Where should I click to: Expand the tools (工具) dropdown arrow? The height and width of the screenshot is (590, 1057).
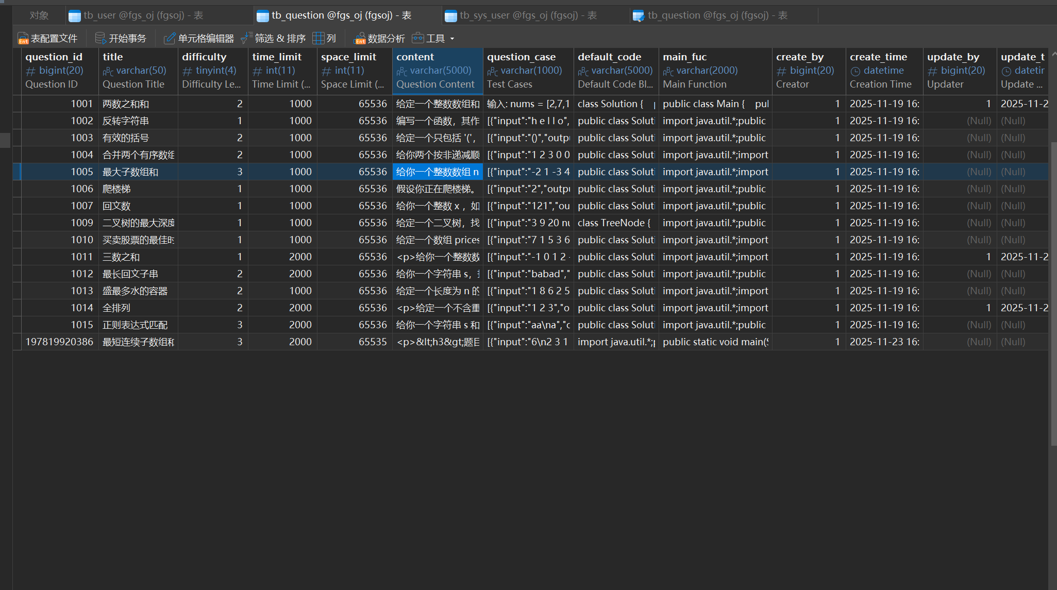[452, 39]
